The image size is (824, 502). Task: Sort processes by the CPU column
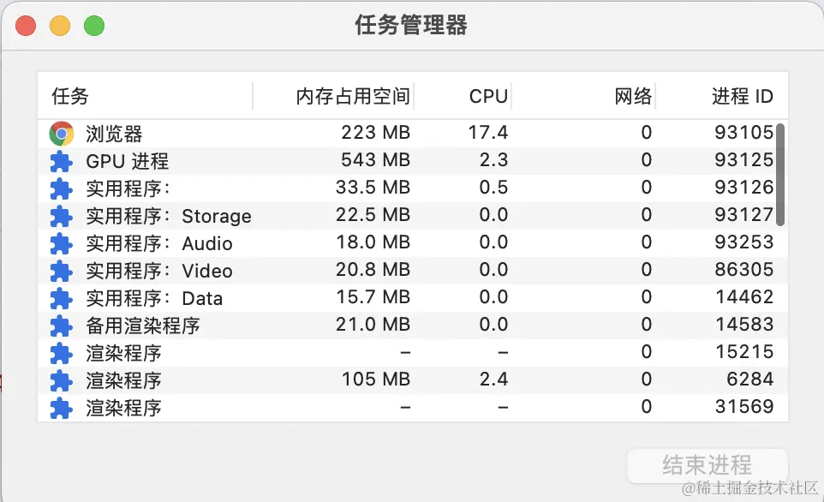click(488, 96)
